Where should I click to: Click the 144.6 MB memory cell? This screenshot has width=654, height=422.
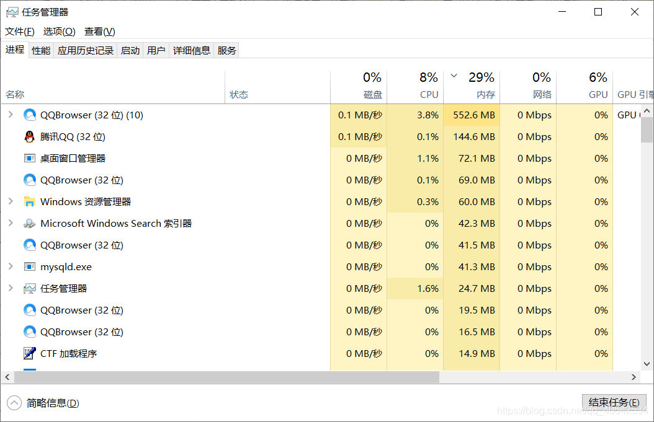pos(472,137)
